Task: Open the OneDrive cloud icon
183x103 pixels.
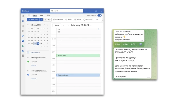Action: (23, 51)
